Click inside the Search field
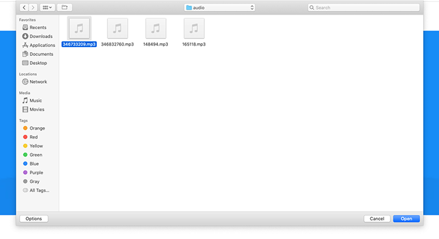The height and width of the screenshot is (239, 439). [364, 8]
